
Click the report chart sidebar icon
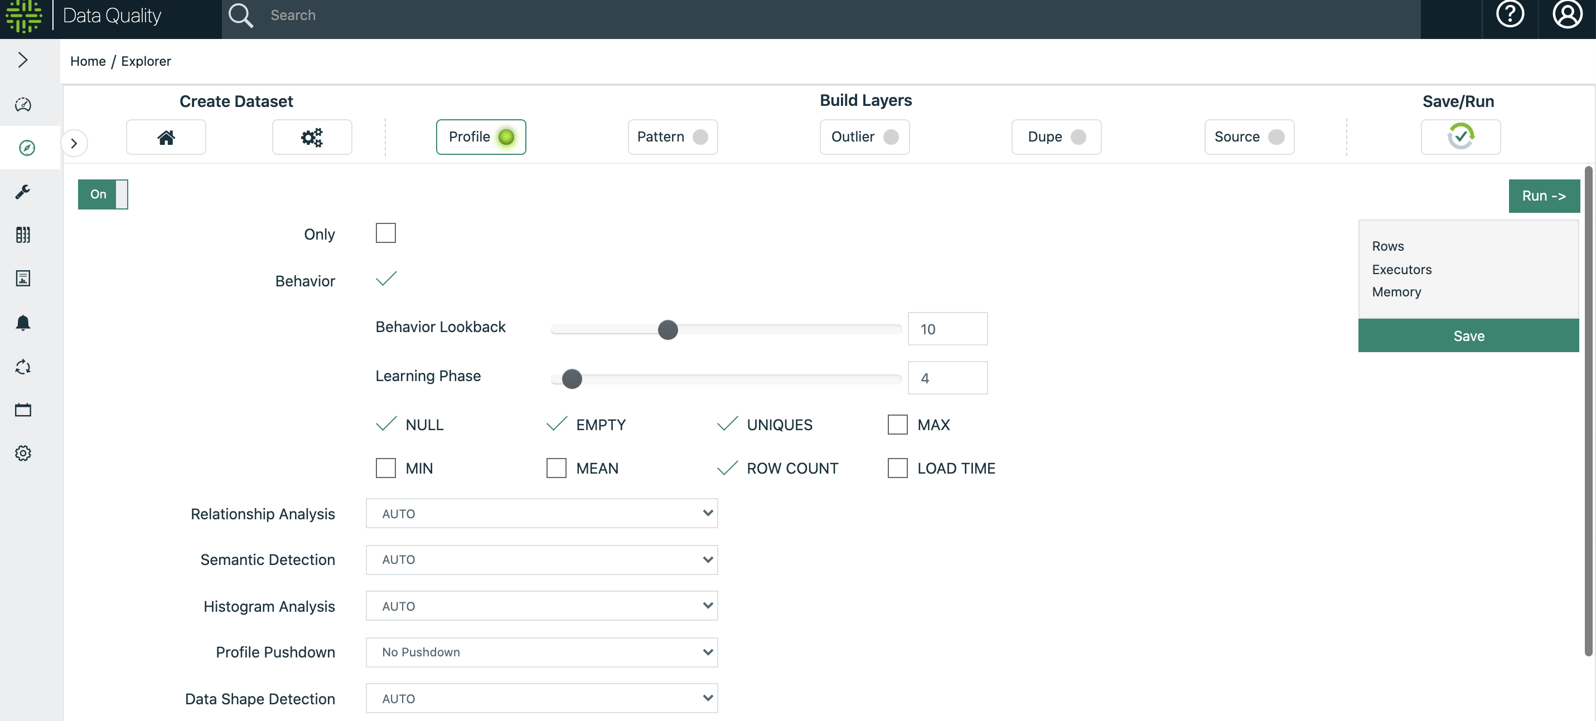click(23, 279)
